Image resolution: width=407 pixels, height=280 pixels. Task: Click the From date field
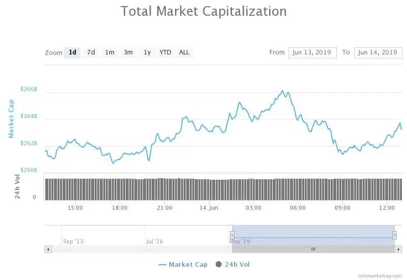point(312,52)
